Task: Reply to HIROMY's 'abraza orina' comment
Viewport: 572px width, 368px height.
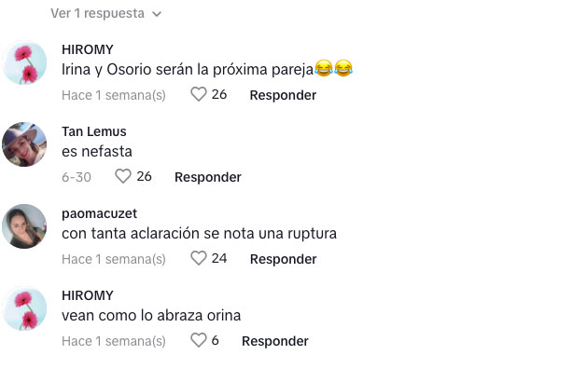Action: pos(275,341)
